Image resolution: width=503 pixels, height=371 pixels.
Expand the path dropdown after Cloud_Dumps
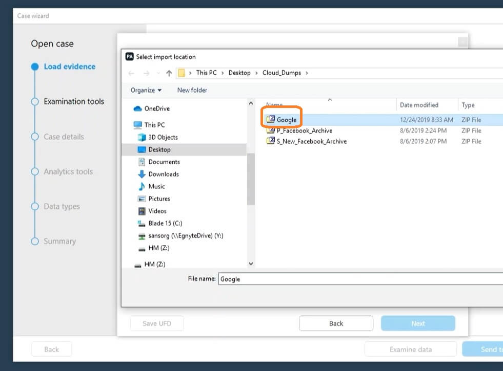(307, 73)
